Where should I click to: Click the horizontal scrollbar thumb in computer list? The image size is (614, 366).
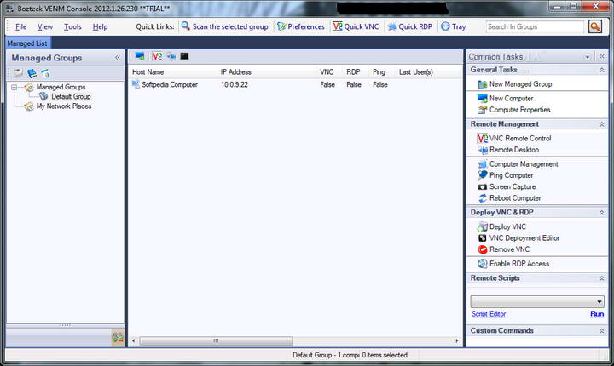[216, 341]
